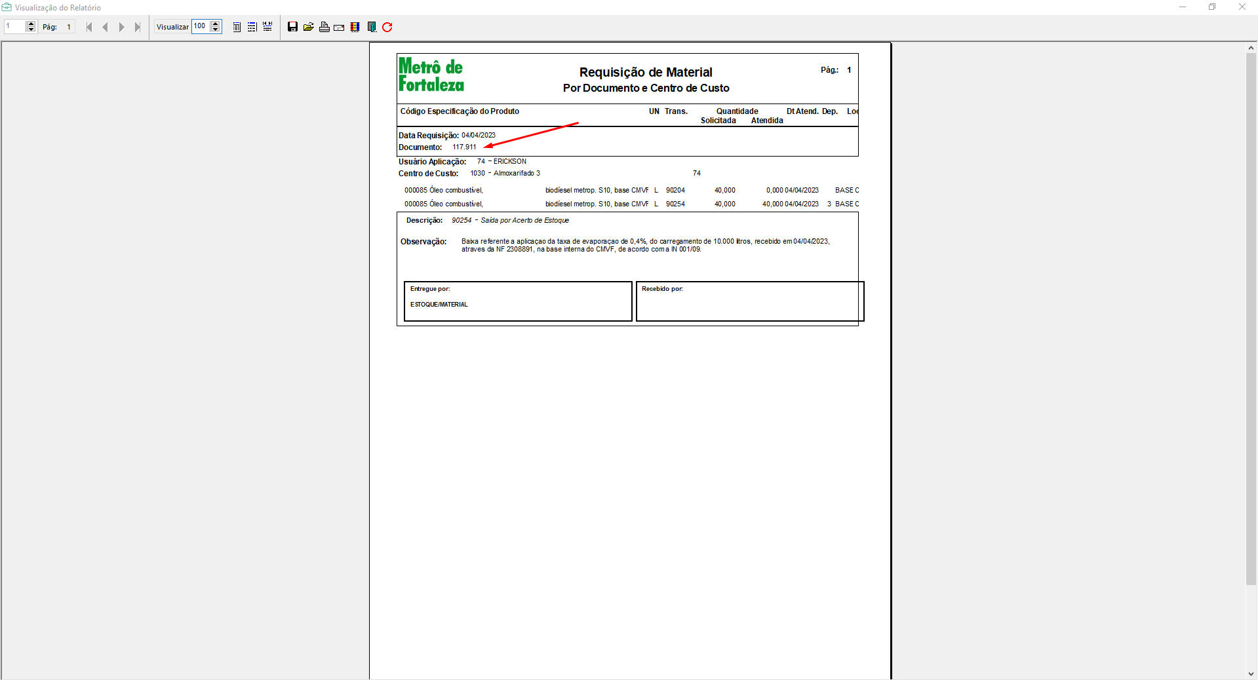Click the window title icon
1258x680 pixels.
click(7, 7)
